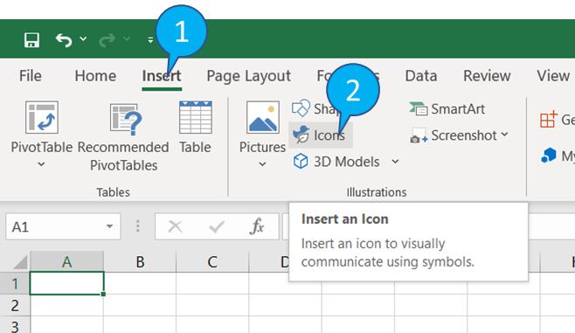Screen dimensions: 575x333
Task: Click the Pictures icon
Action: coord(262,117)
